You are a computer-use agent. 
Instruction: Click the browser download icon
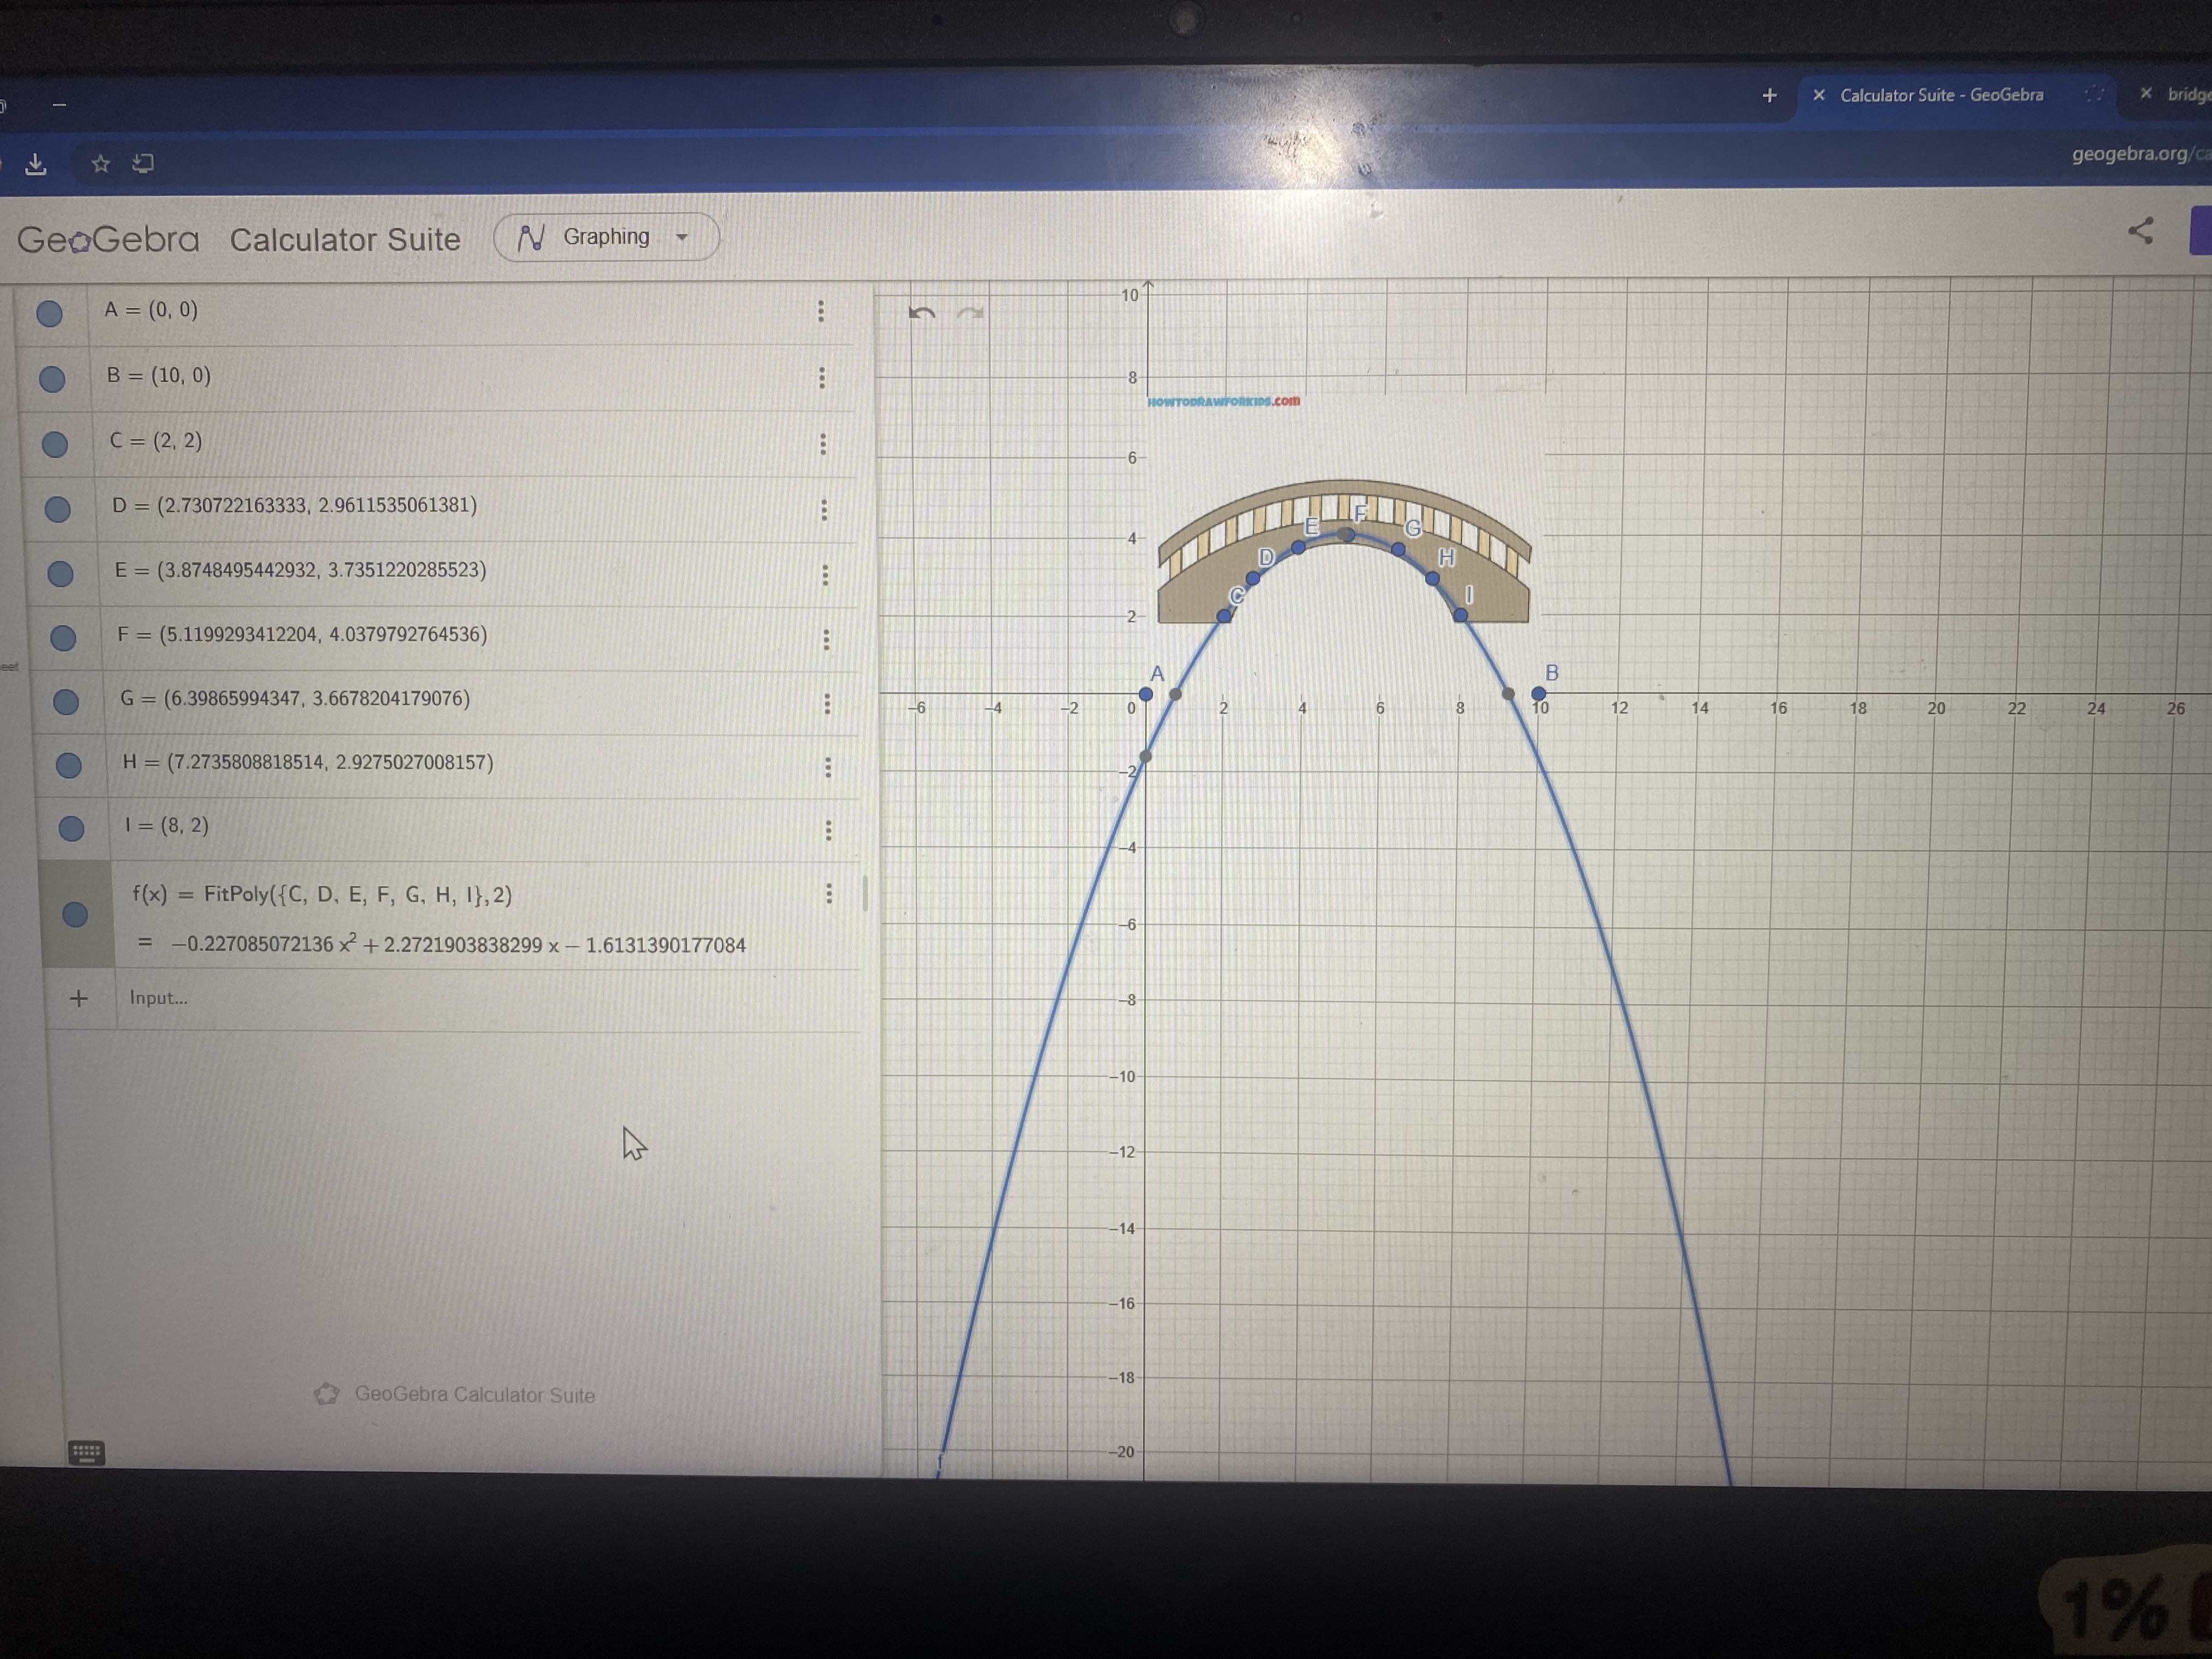[36, 164]
